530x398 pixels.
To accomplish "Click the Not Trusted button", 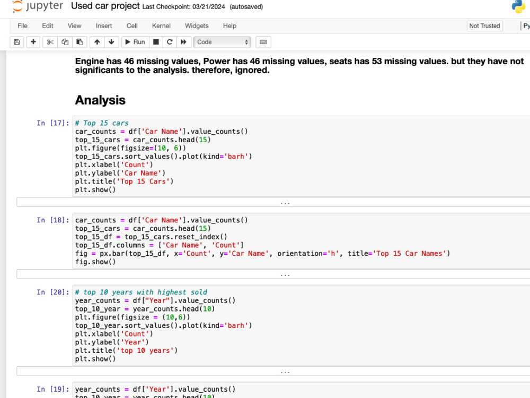I will [x=484, y=25].
